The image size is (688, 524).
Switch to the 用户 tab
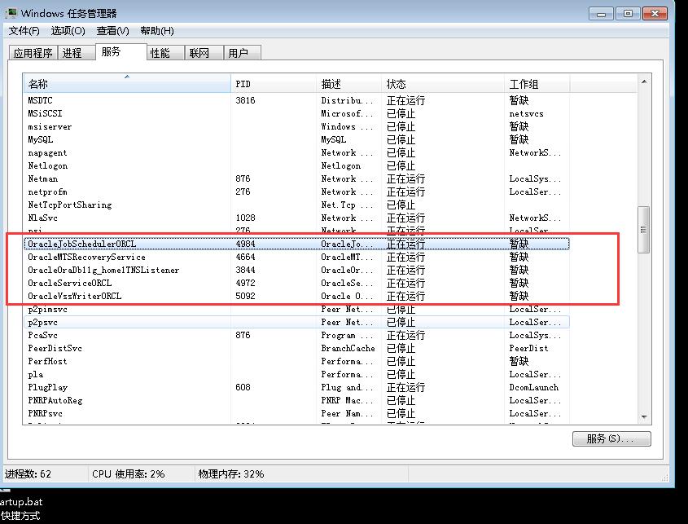click(242, 53)
